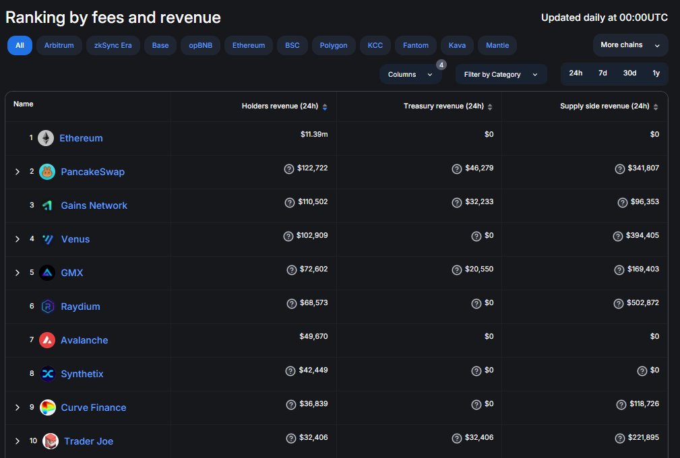Click help icon beside Gains Network $110,502

290,202
